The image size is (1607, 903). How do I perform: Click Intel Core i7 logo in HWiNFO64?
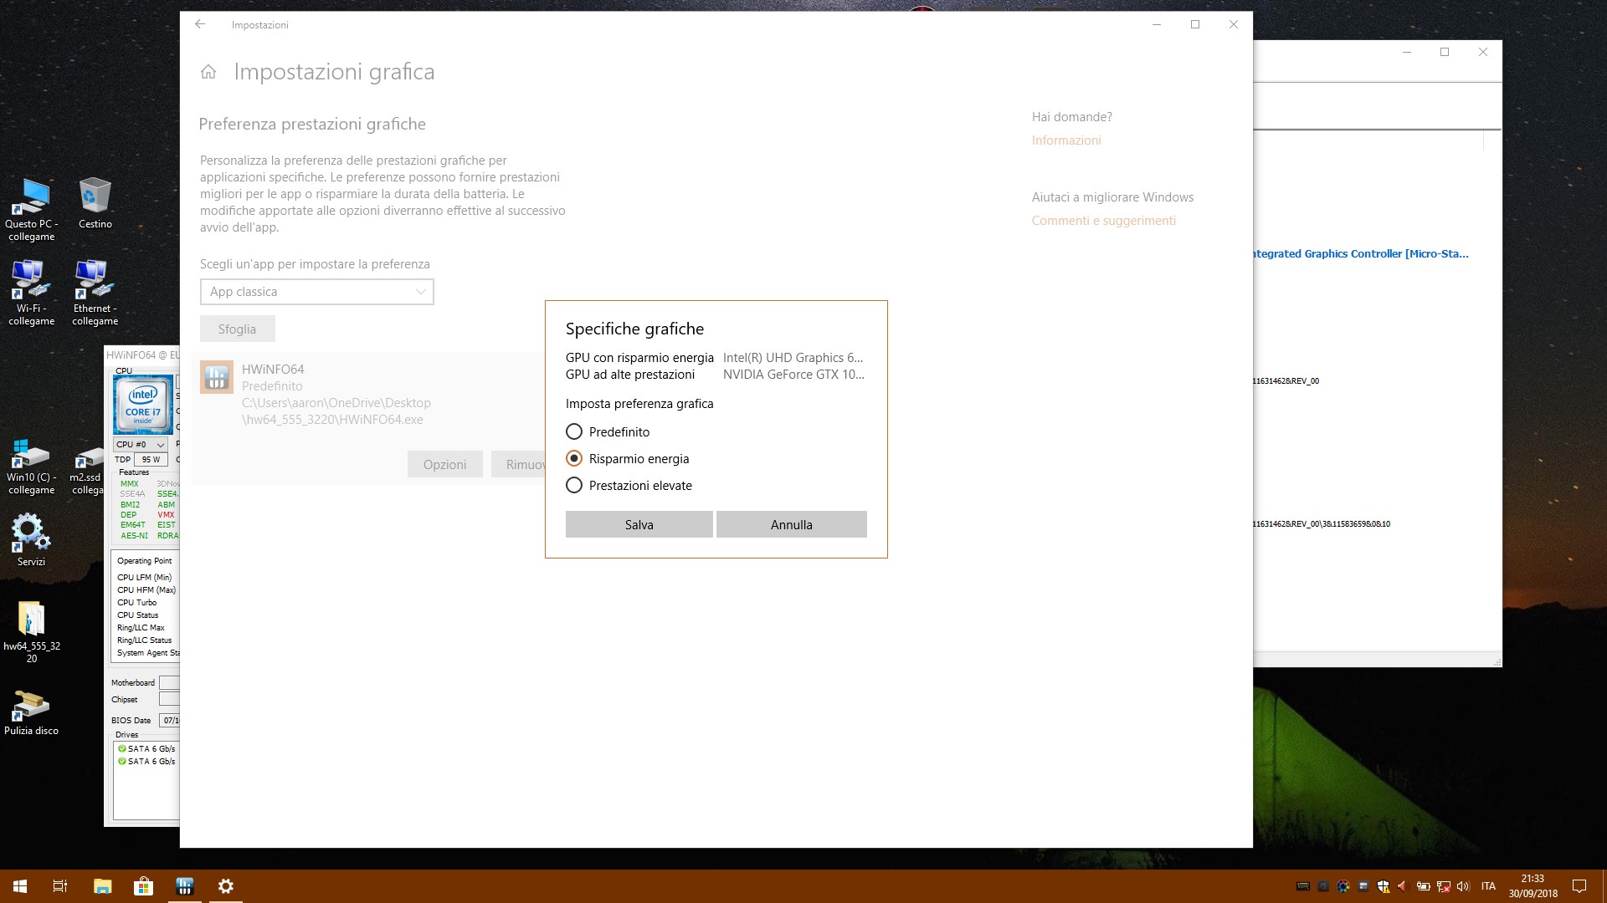[x=143, y=404]
